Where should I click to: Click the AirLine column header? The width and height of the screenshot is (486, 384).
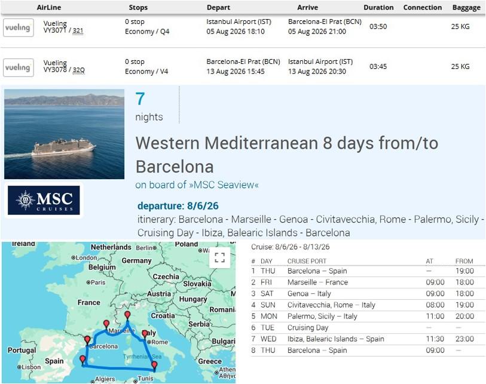point(48,7)
